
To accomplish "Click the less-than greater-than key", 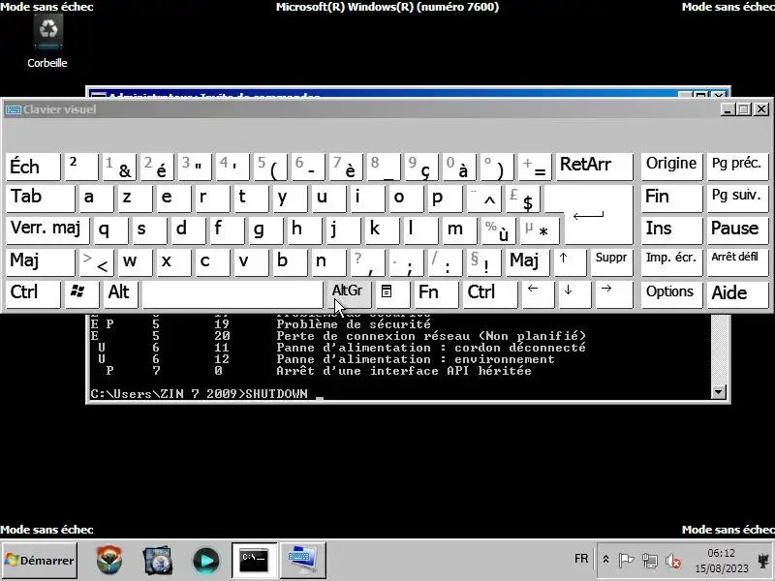I will tap(96, 261).
